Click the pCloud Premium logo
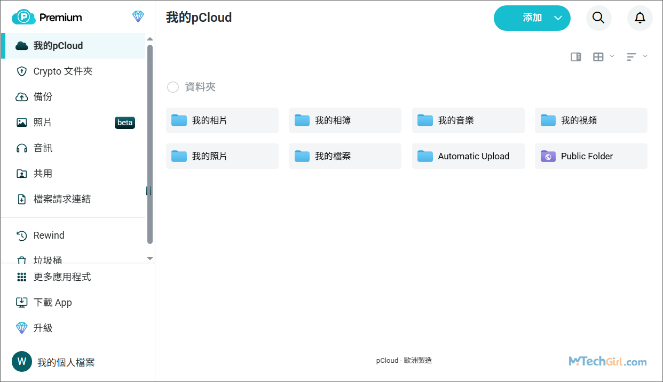663x382 pixels. (x=47, y=17)
